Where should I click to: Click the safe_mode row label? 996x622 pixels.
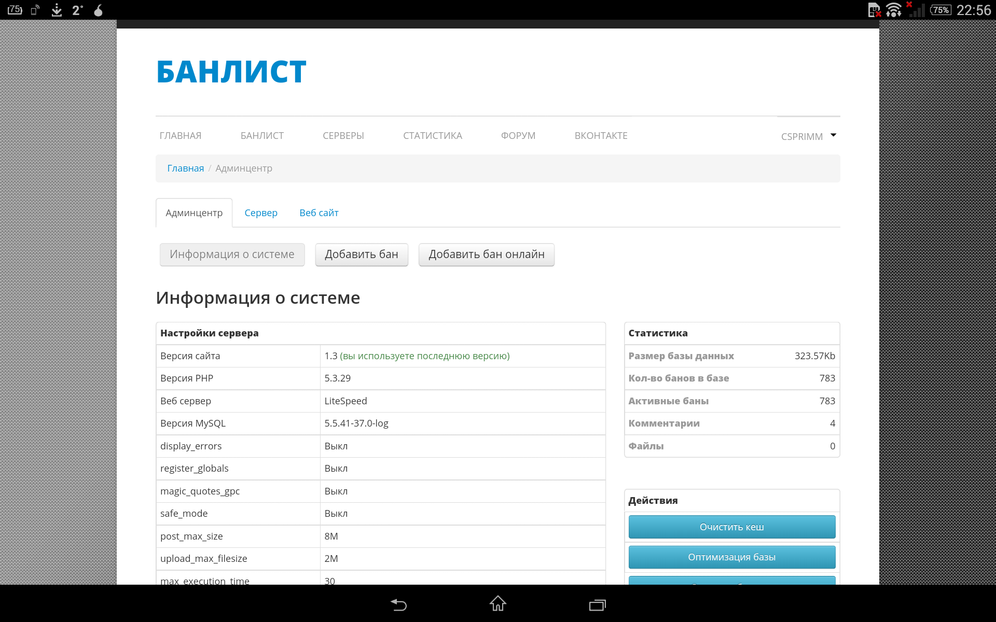(x=184, y=514)
